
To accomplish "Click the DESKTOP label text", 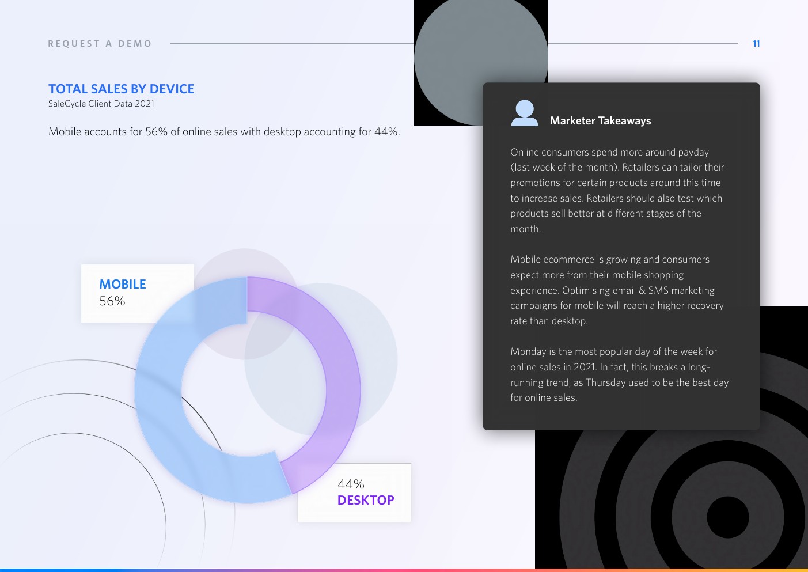I will pos(366,501).
